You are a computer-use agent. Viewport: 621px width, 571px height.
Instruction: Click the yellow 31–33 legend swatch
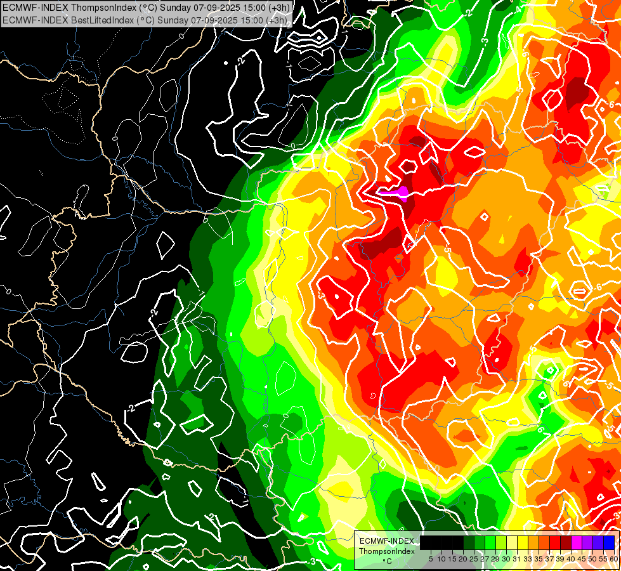(x=523, y=542)
